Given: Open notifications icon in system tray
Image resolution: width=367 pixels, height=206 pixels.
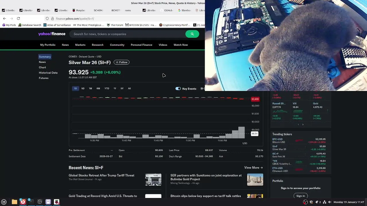Looking at the screenshot, I should (317, 202).
